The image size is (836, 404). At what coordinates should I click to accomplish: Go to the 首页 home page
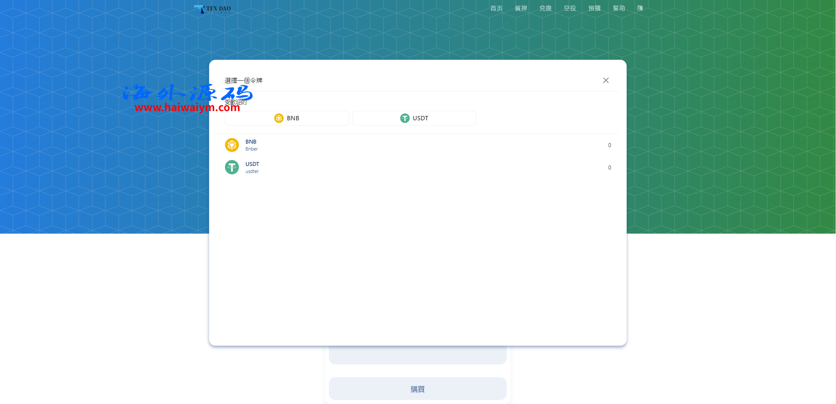(x=496, y=8)
